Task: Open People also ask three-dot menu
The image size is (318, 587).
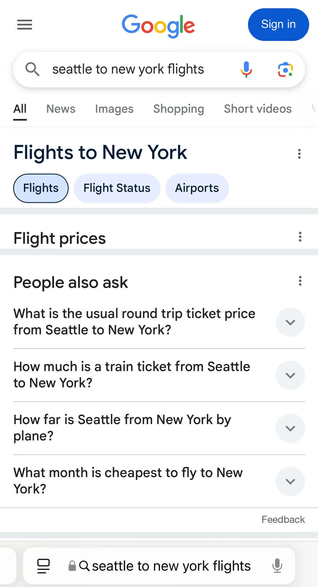Action: tap(300, 281)
